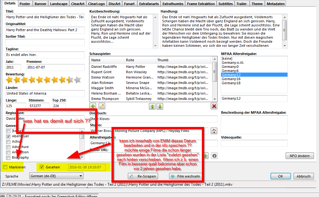This screenshot has width=319, height=197.
Task: Click the Premiere date field
Action: 55,67
